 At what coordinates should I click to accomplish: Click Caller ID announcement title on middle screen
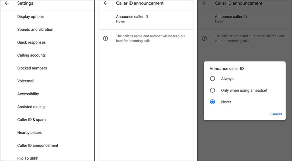[140, 3]
